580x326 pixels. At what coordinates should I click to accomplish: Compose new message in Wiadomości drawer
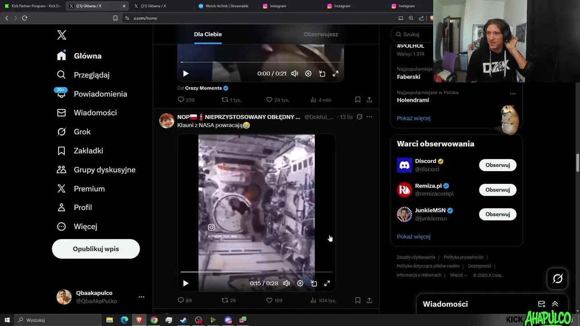[x=541, y=304]
